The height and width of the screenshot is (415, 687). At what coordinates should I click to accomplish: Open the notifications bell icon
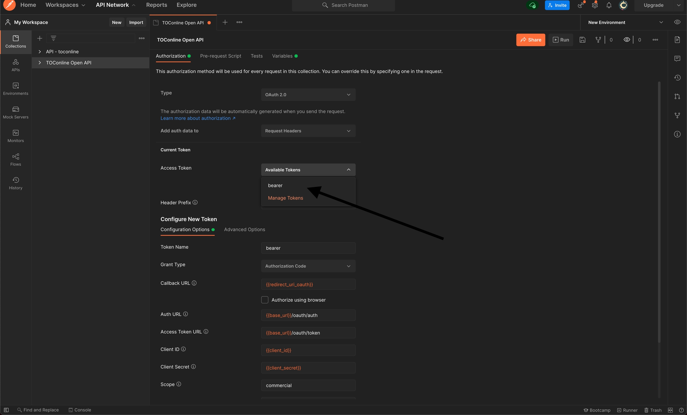(609, 5)
